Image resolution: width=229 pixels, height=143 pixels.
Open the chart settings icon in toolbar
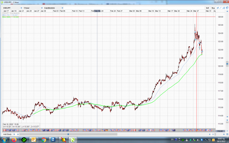(x=224, y=8)
